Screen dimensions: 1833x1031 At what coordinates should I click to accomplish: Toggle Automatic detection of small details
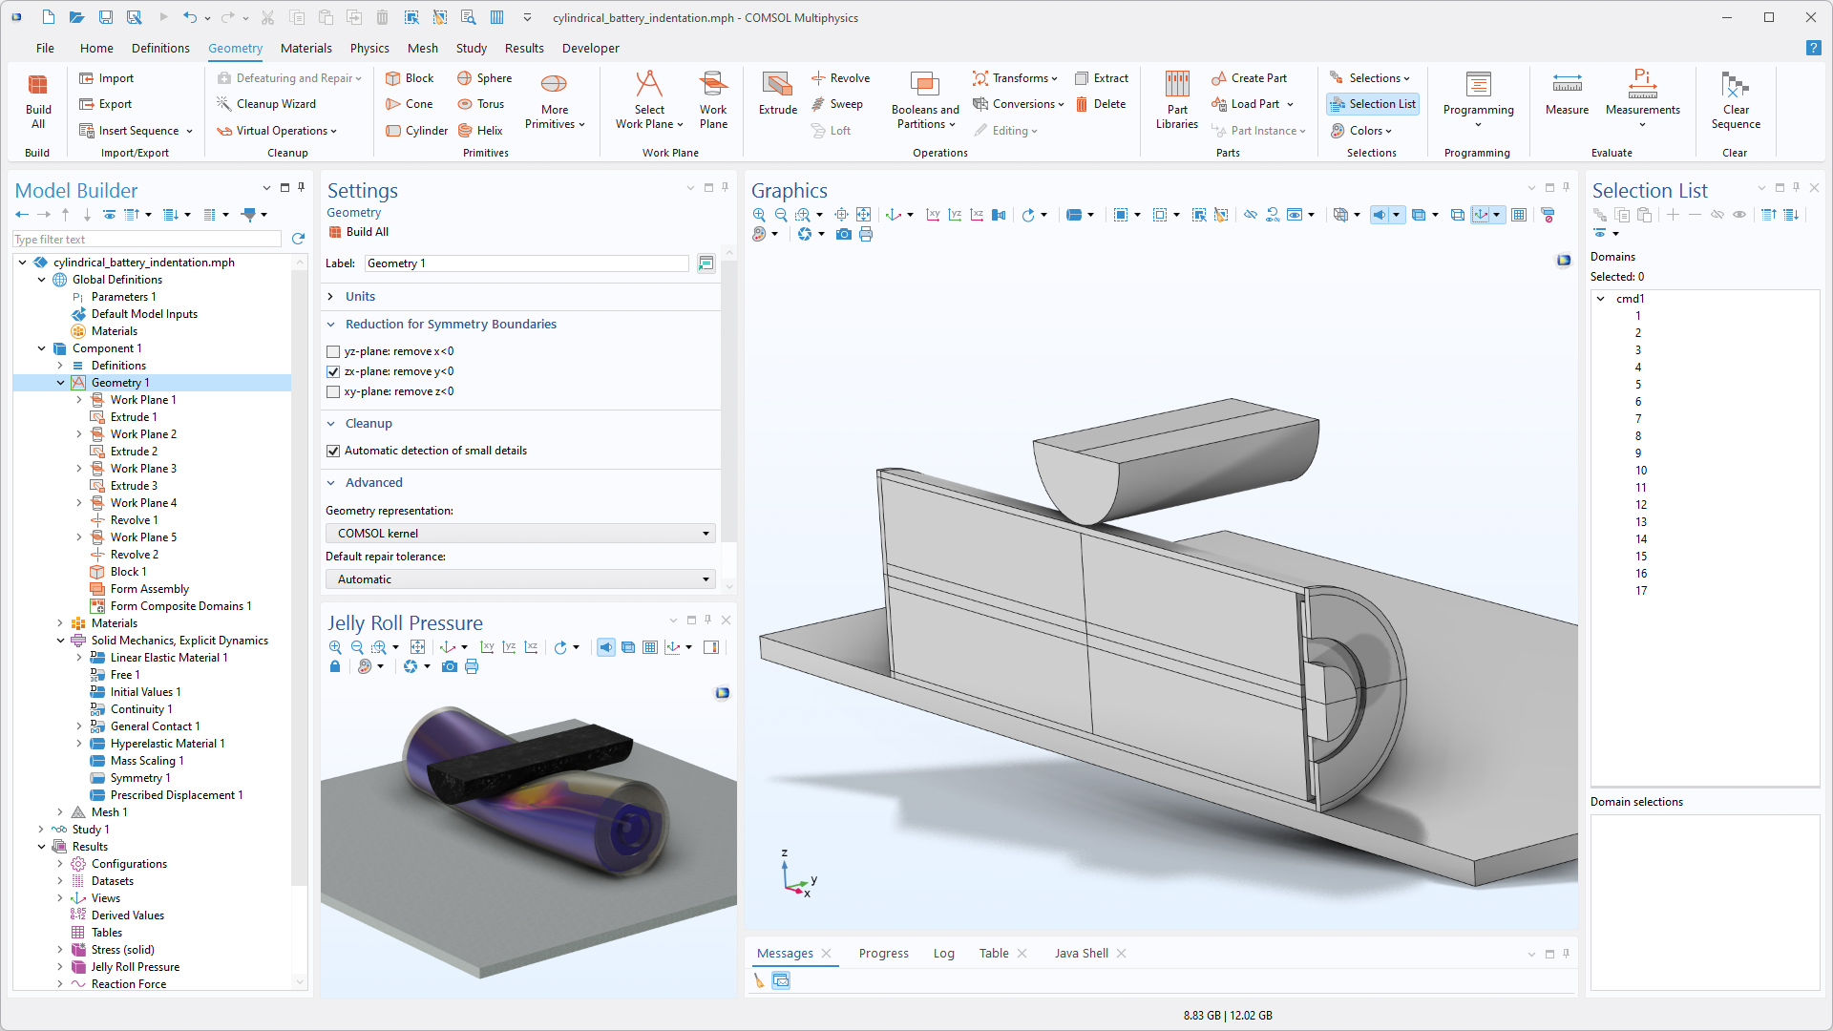pyautogui.click(x=333, y=452)
